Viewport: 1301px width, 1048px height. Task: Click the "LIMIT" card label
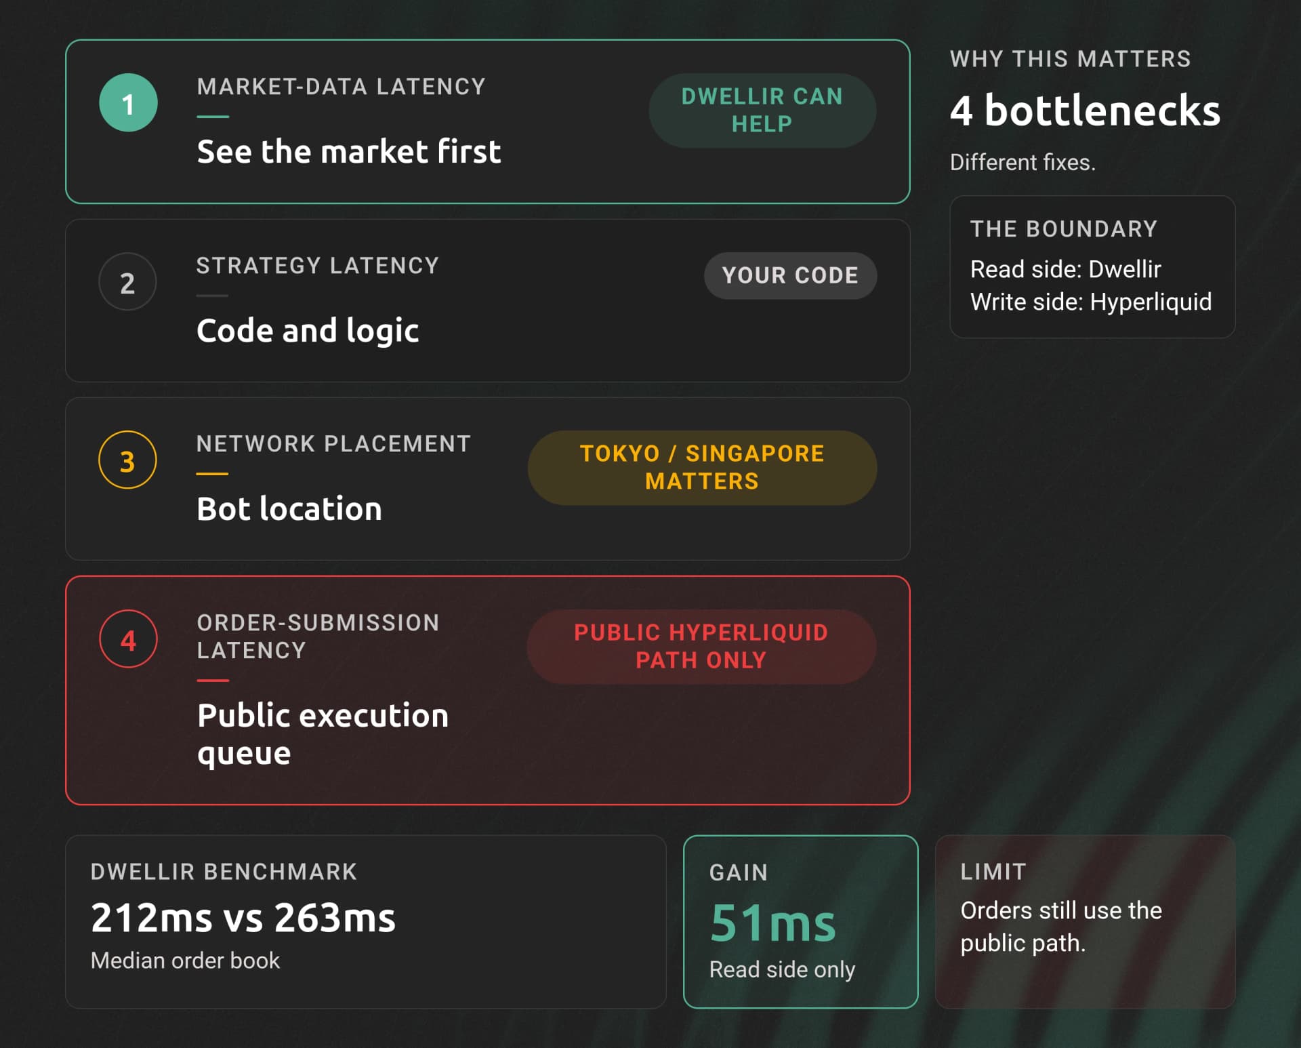click(x=993, y=872)
